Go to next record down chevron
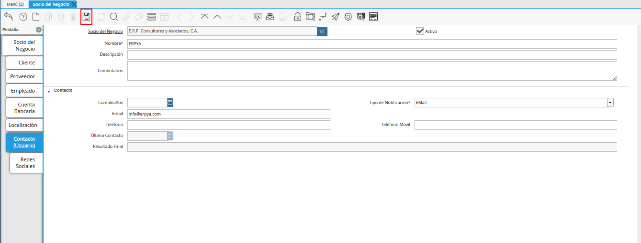 (230, 17)
